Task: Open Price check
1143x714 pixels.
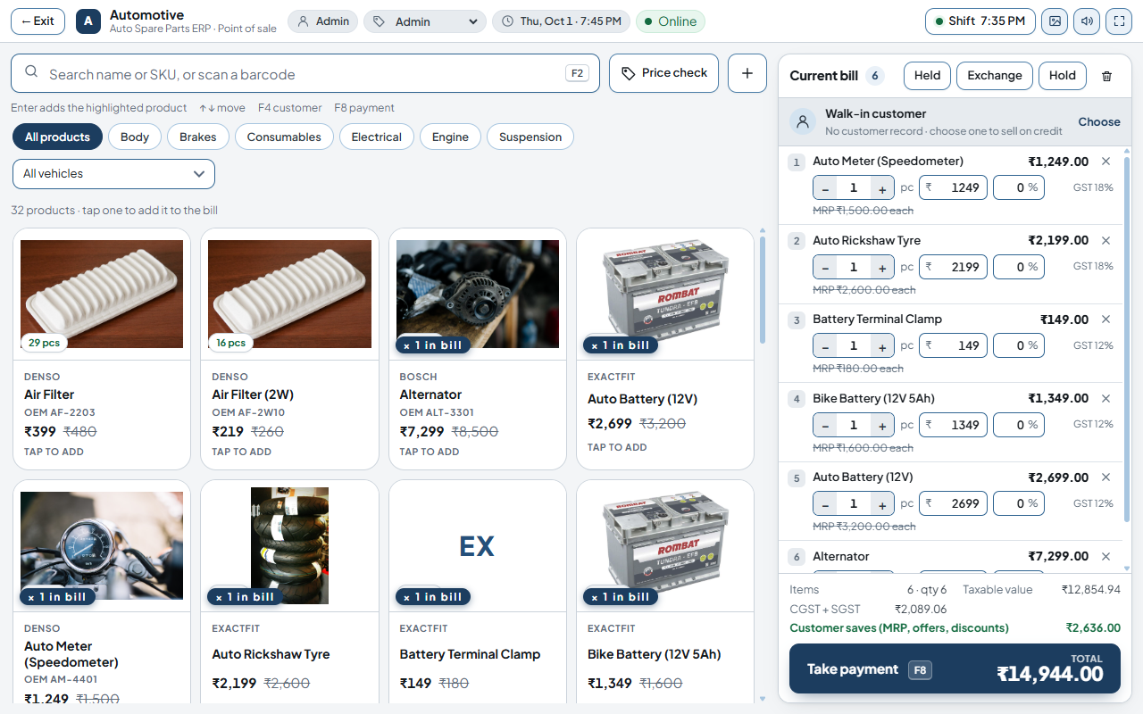Action: 664,73
